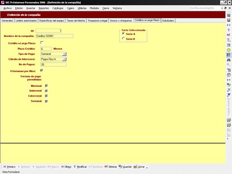Expand the Cálculo de Intereses dropdown
Screen dimensions: 232x174
64,59
